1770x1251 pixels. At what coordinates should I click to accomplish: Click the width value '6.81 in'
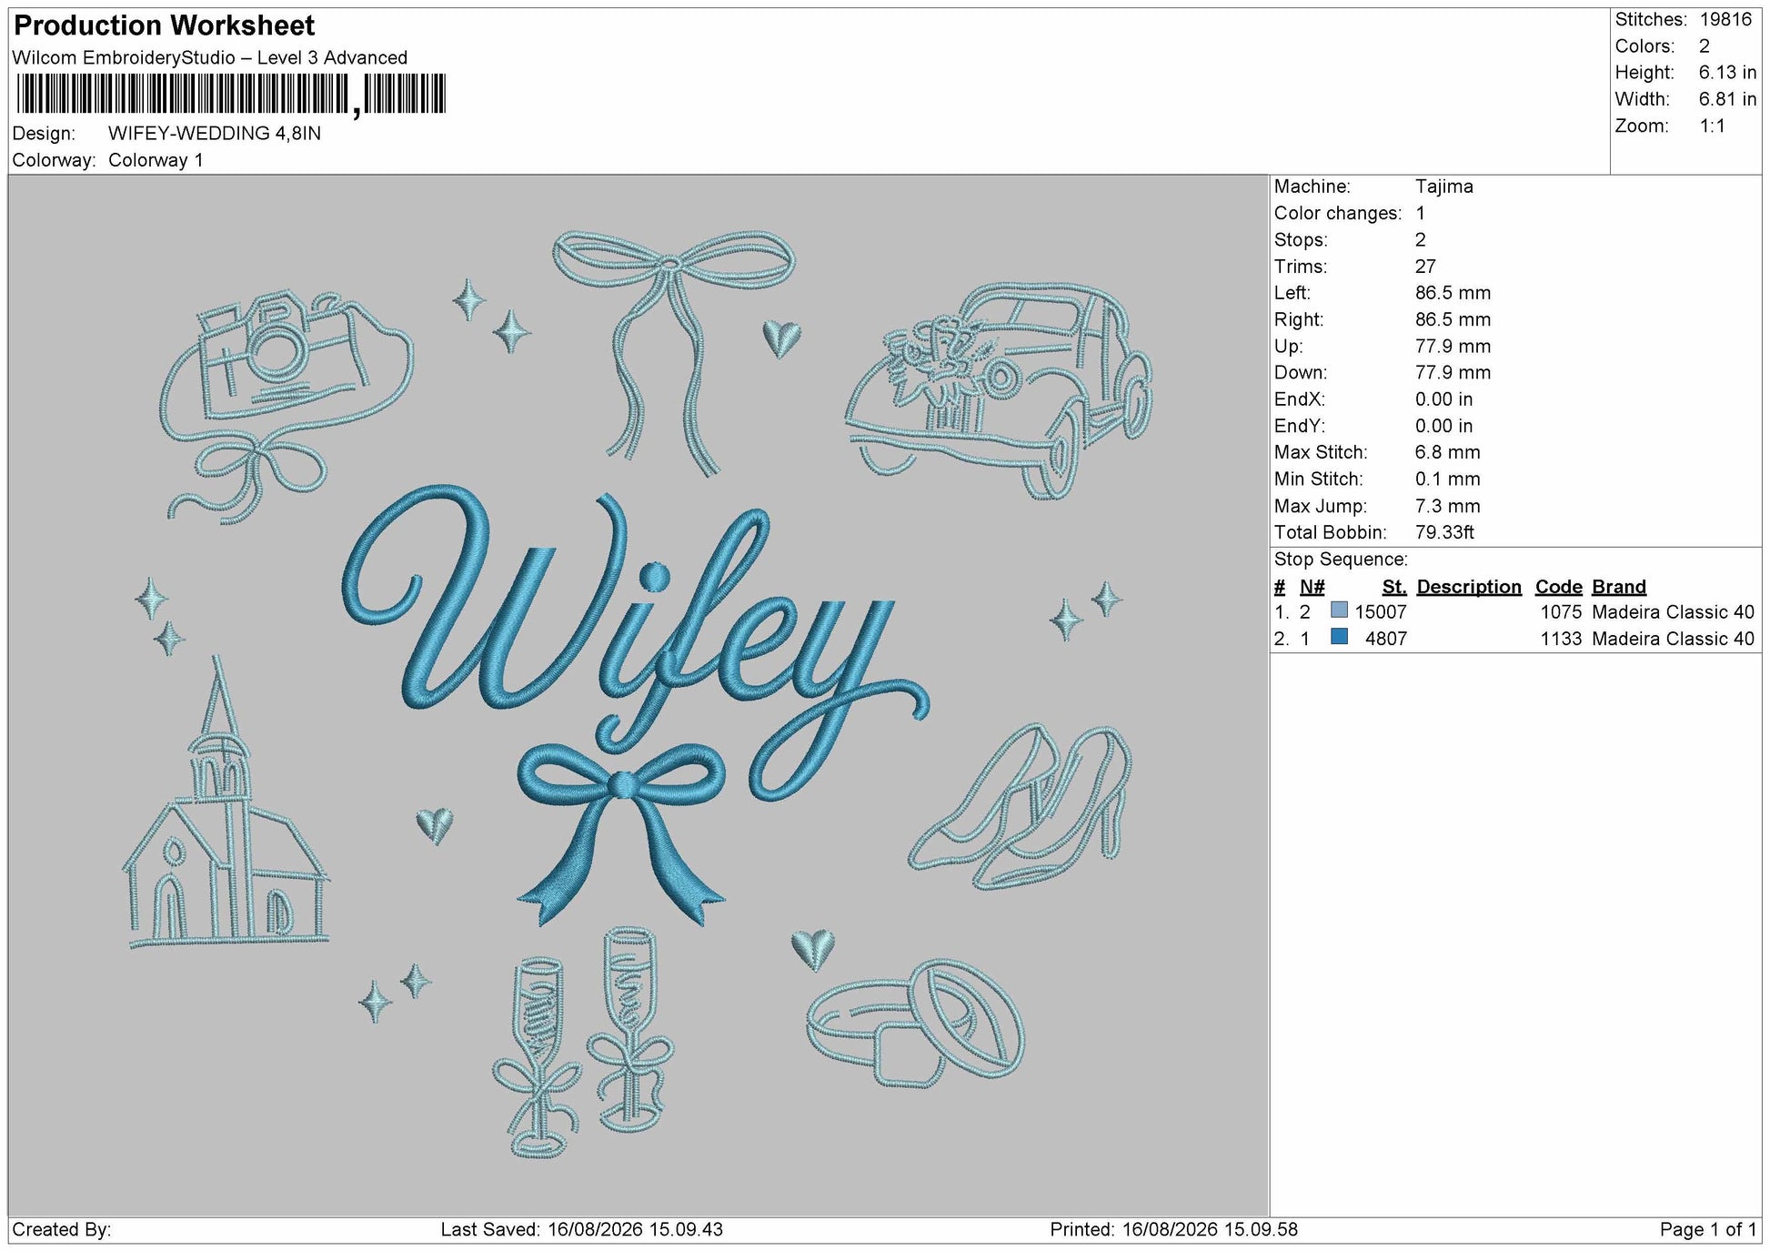(1727, 99)
